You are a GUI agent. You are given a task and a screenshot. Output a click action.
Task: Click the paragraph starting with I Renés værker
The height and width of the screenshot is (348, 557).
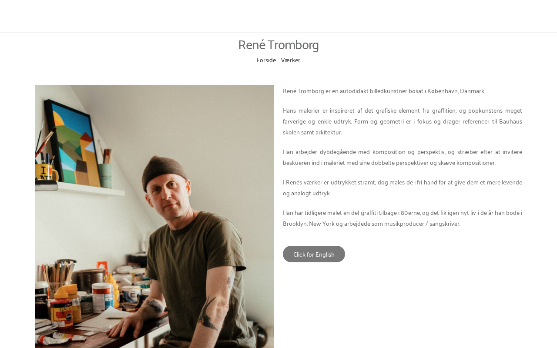(x=402, y=188)
